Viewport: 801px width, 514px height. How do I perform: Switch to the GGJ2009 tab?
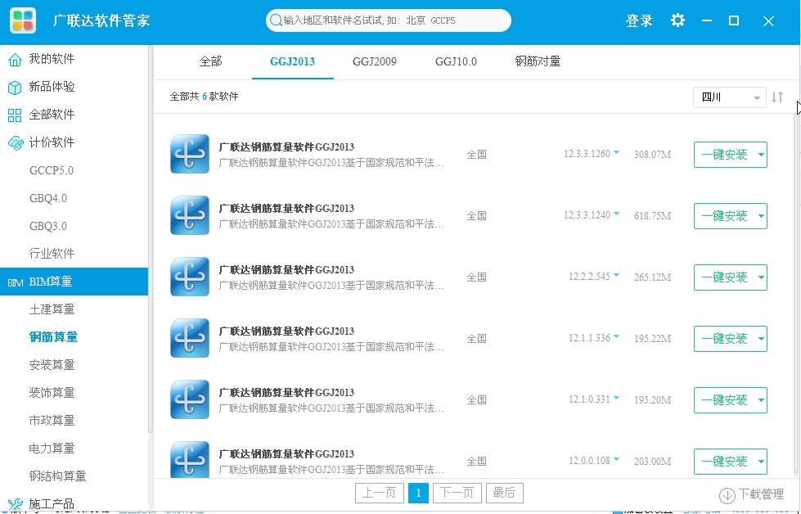pyautogui.click(x=375, y=62)
